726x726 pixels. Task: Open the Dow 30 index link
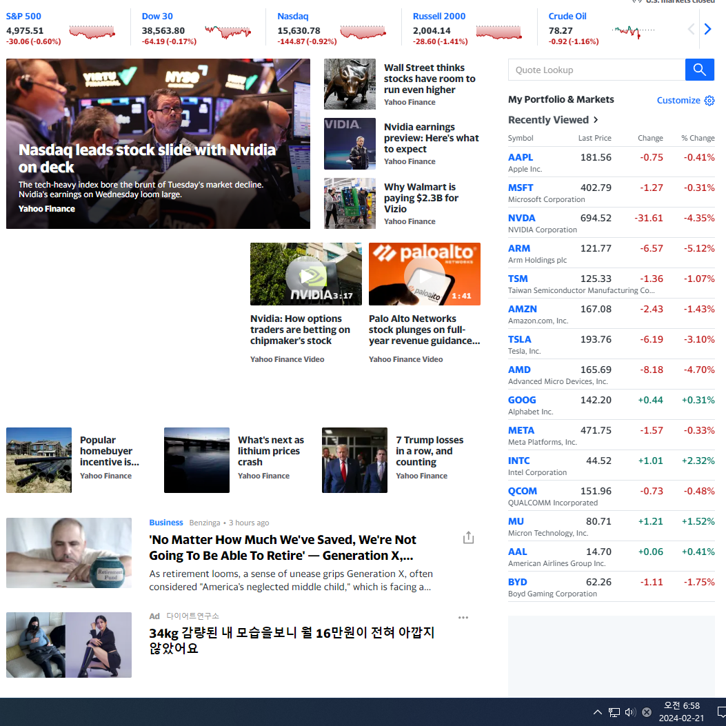click(x=157, y=17)
